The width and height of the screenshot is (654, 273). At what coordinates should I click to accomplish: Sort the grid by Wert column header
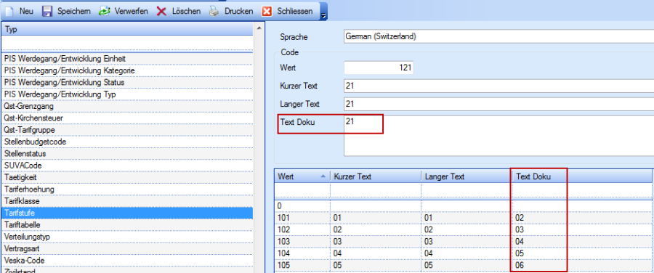302,176
